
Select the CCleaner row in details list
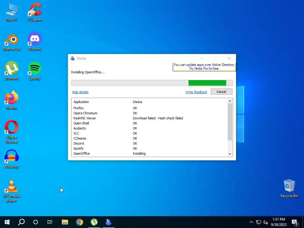click(149, 138)
